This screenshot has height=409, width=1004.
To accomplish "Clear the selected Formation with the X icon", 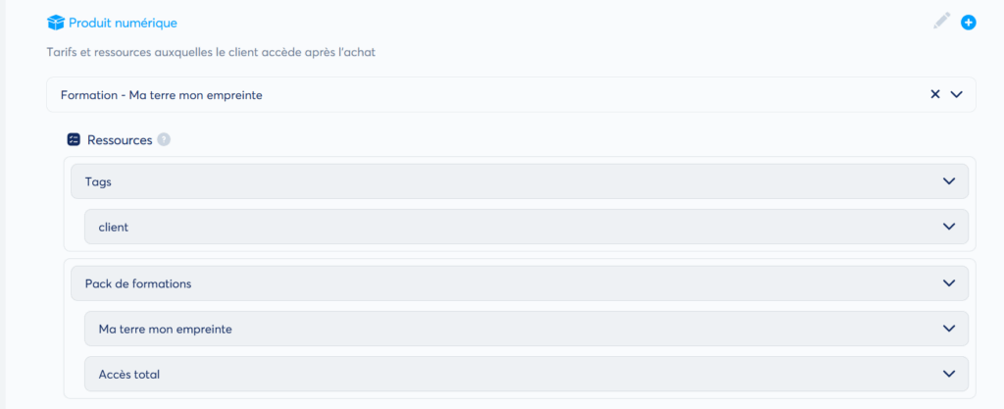I will coord(934,94).
